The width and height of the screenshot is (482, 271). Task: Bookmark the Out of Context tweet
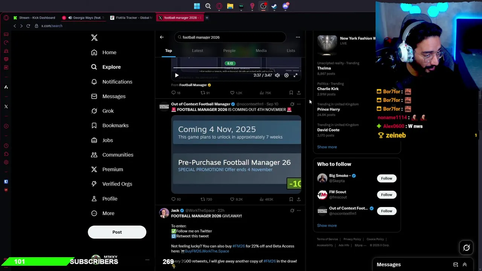[x=291, y=199]
